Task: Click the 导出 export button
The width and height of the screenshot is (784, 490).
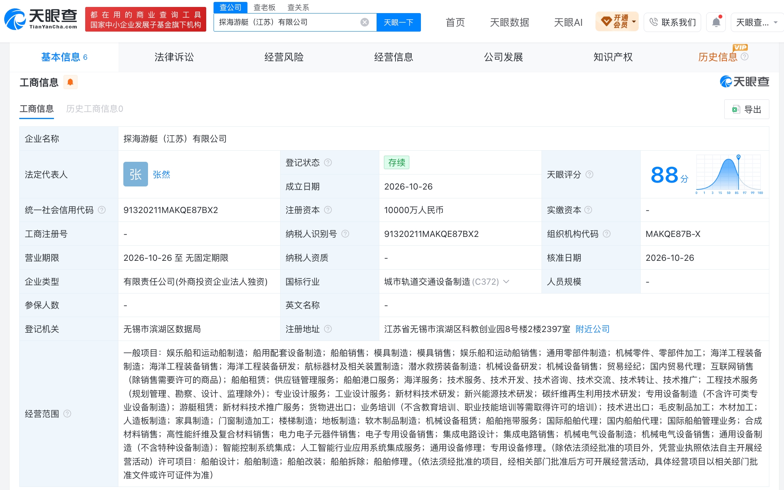Action: [747, 109]
